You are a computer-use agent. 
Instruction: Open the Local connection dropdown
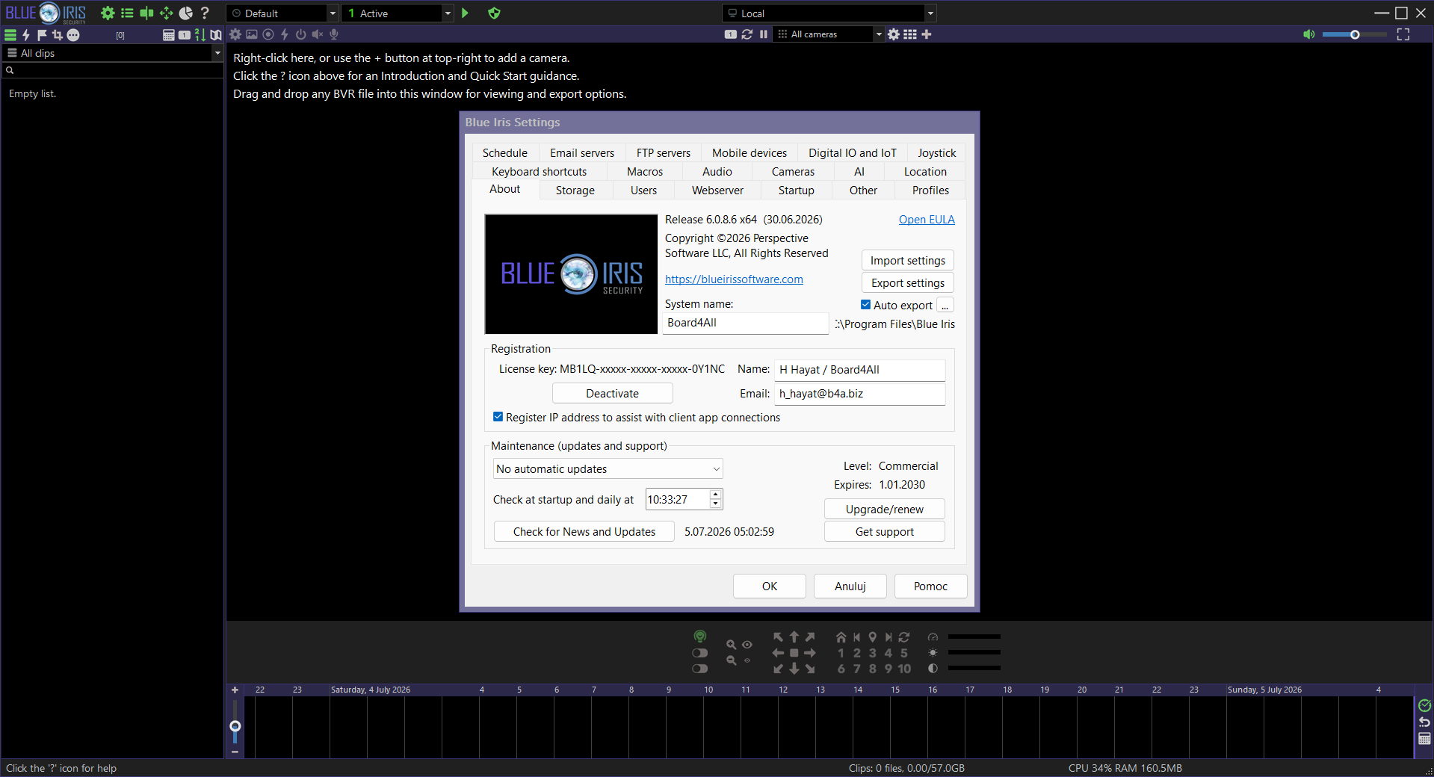(x=829, y=13)
